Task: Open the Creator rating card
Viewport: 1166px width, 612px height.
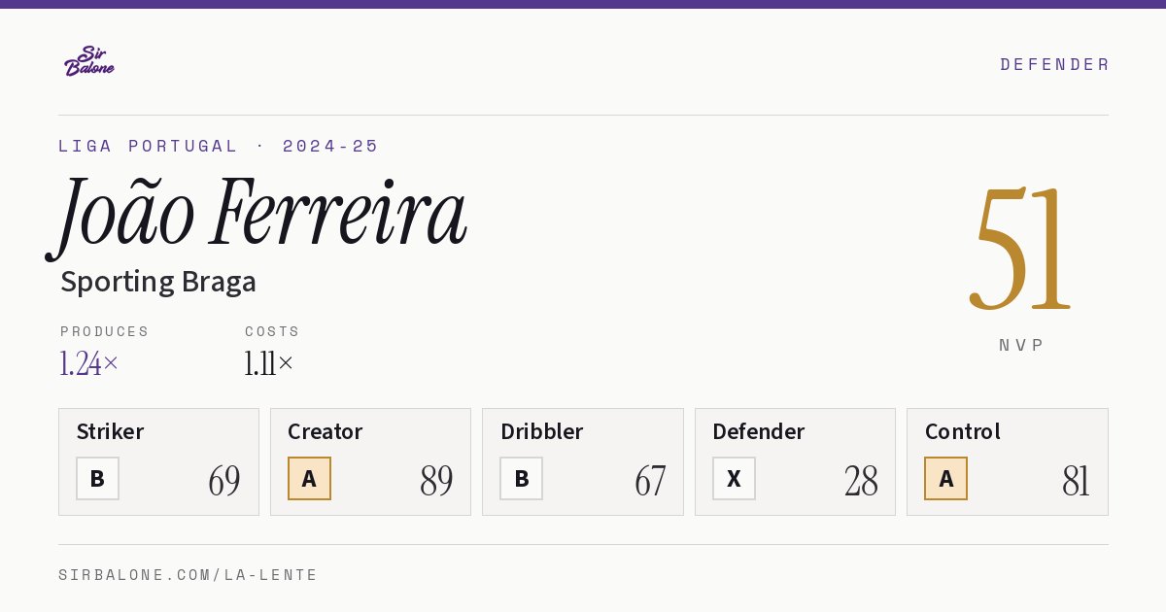Action: tap(370, 461)
